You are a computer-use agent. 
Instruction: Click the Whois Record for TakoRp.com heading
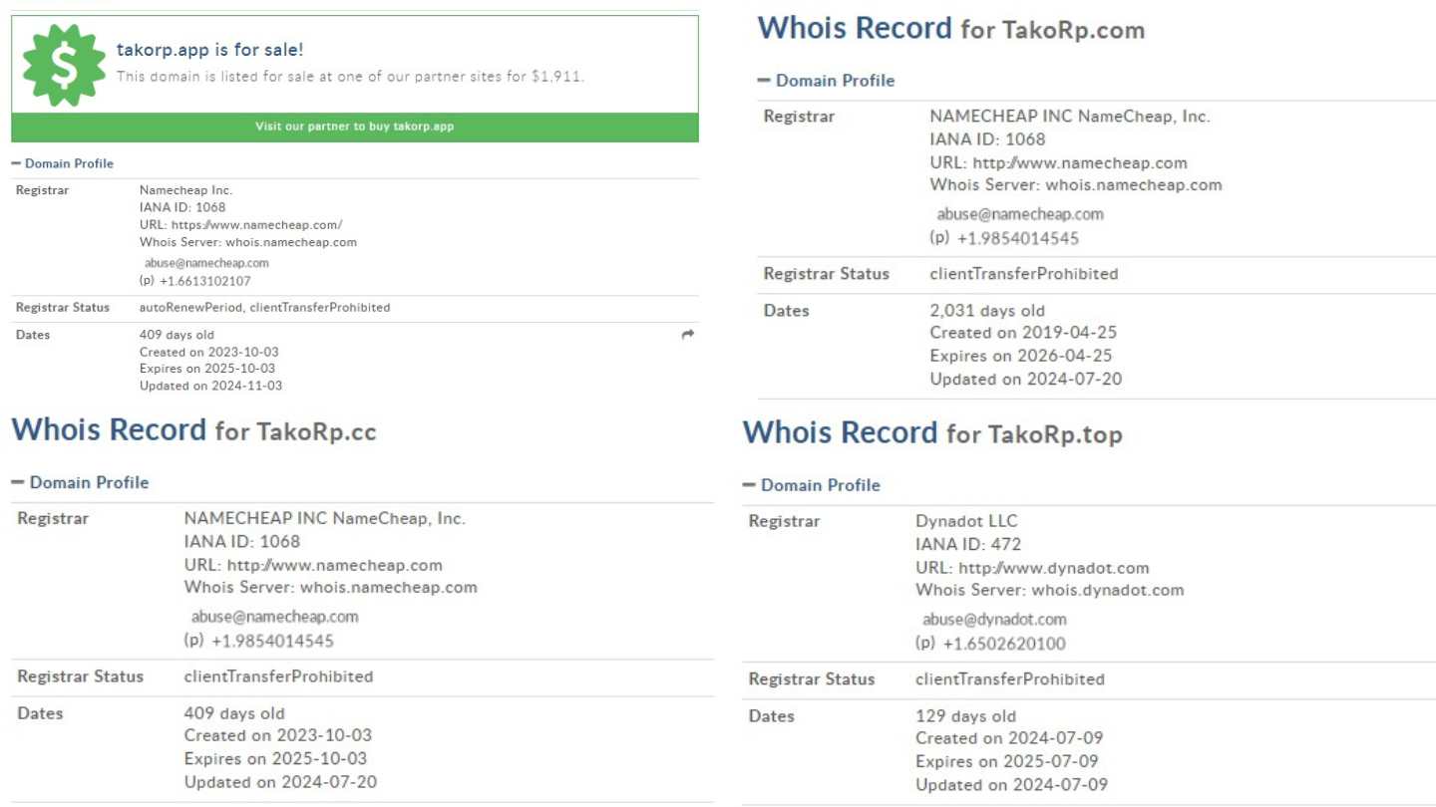click(950, 29)
